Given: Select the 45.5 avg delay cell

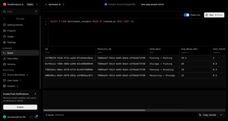Looking at the screenshot, I should 195,58.
